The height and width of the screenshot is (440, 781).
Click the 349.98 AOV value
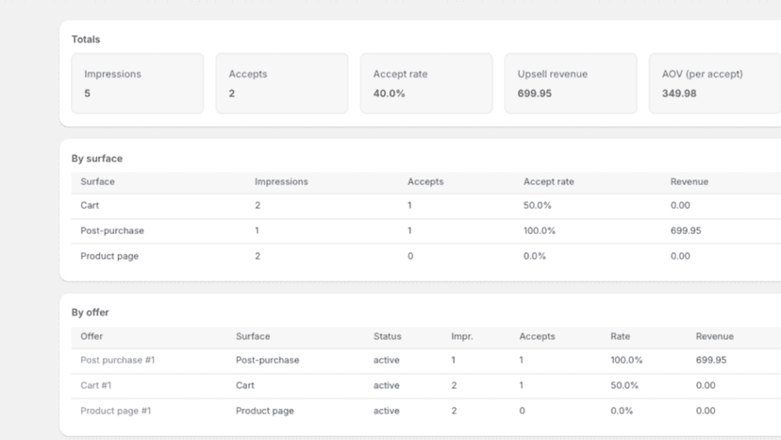[x=679, y=93]
